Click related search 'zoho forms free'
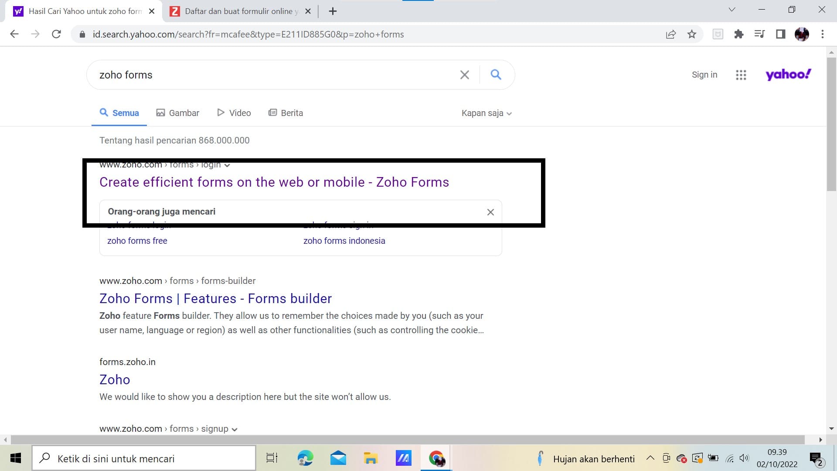 (x=137, y=241)
